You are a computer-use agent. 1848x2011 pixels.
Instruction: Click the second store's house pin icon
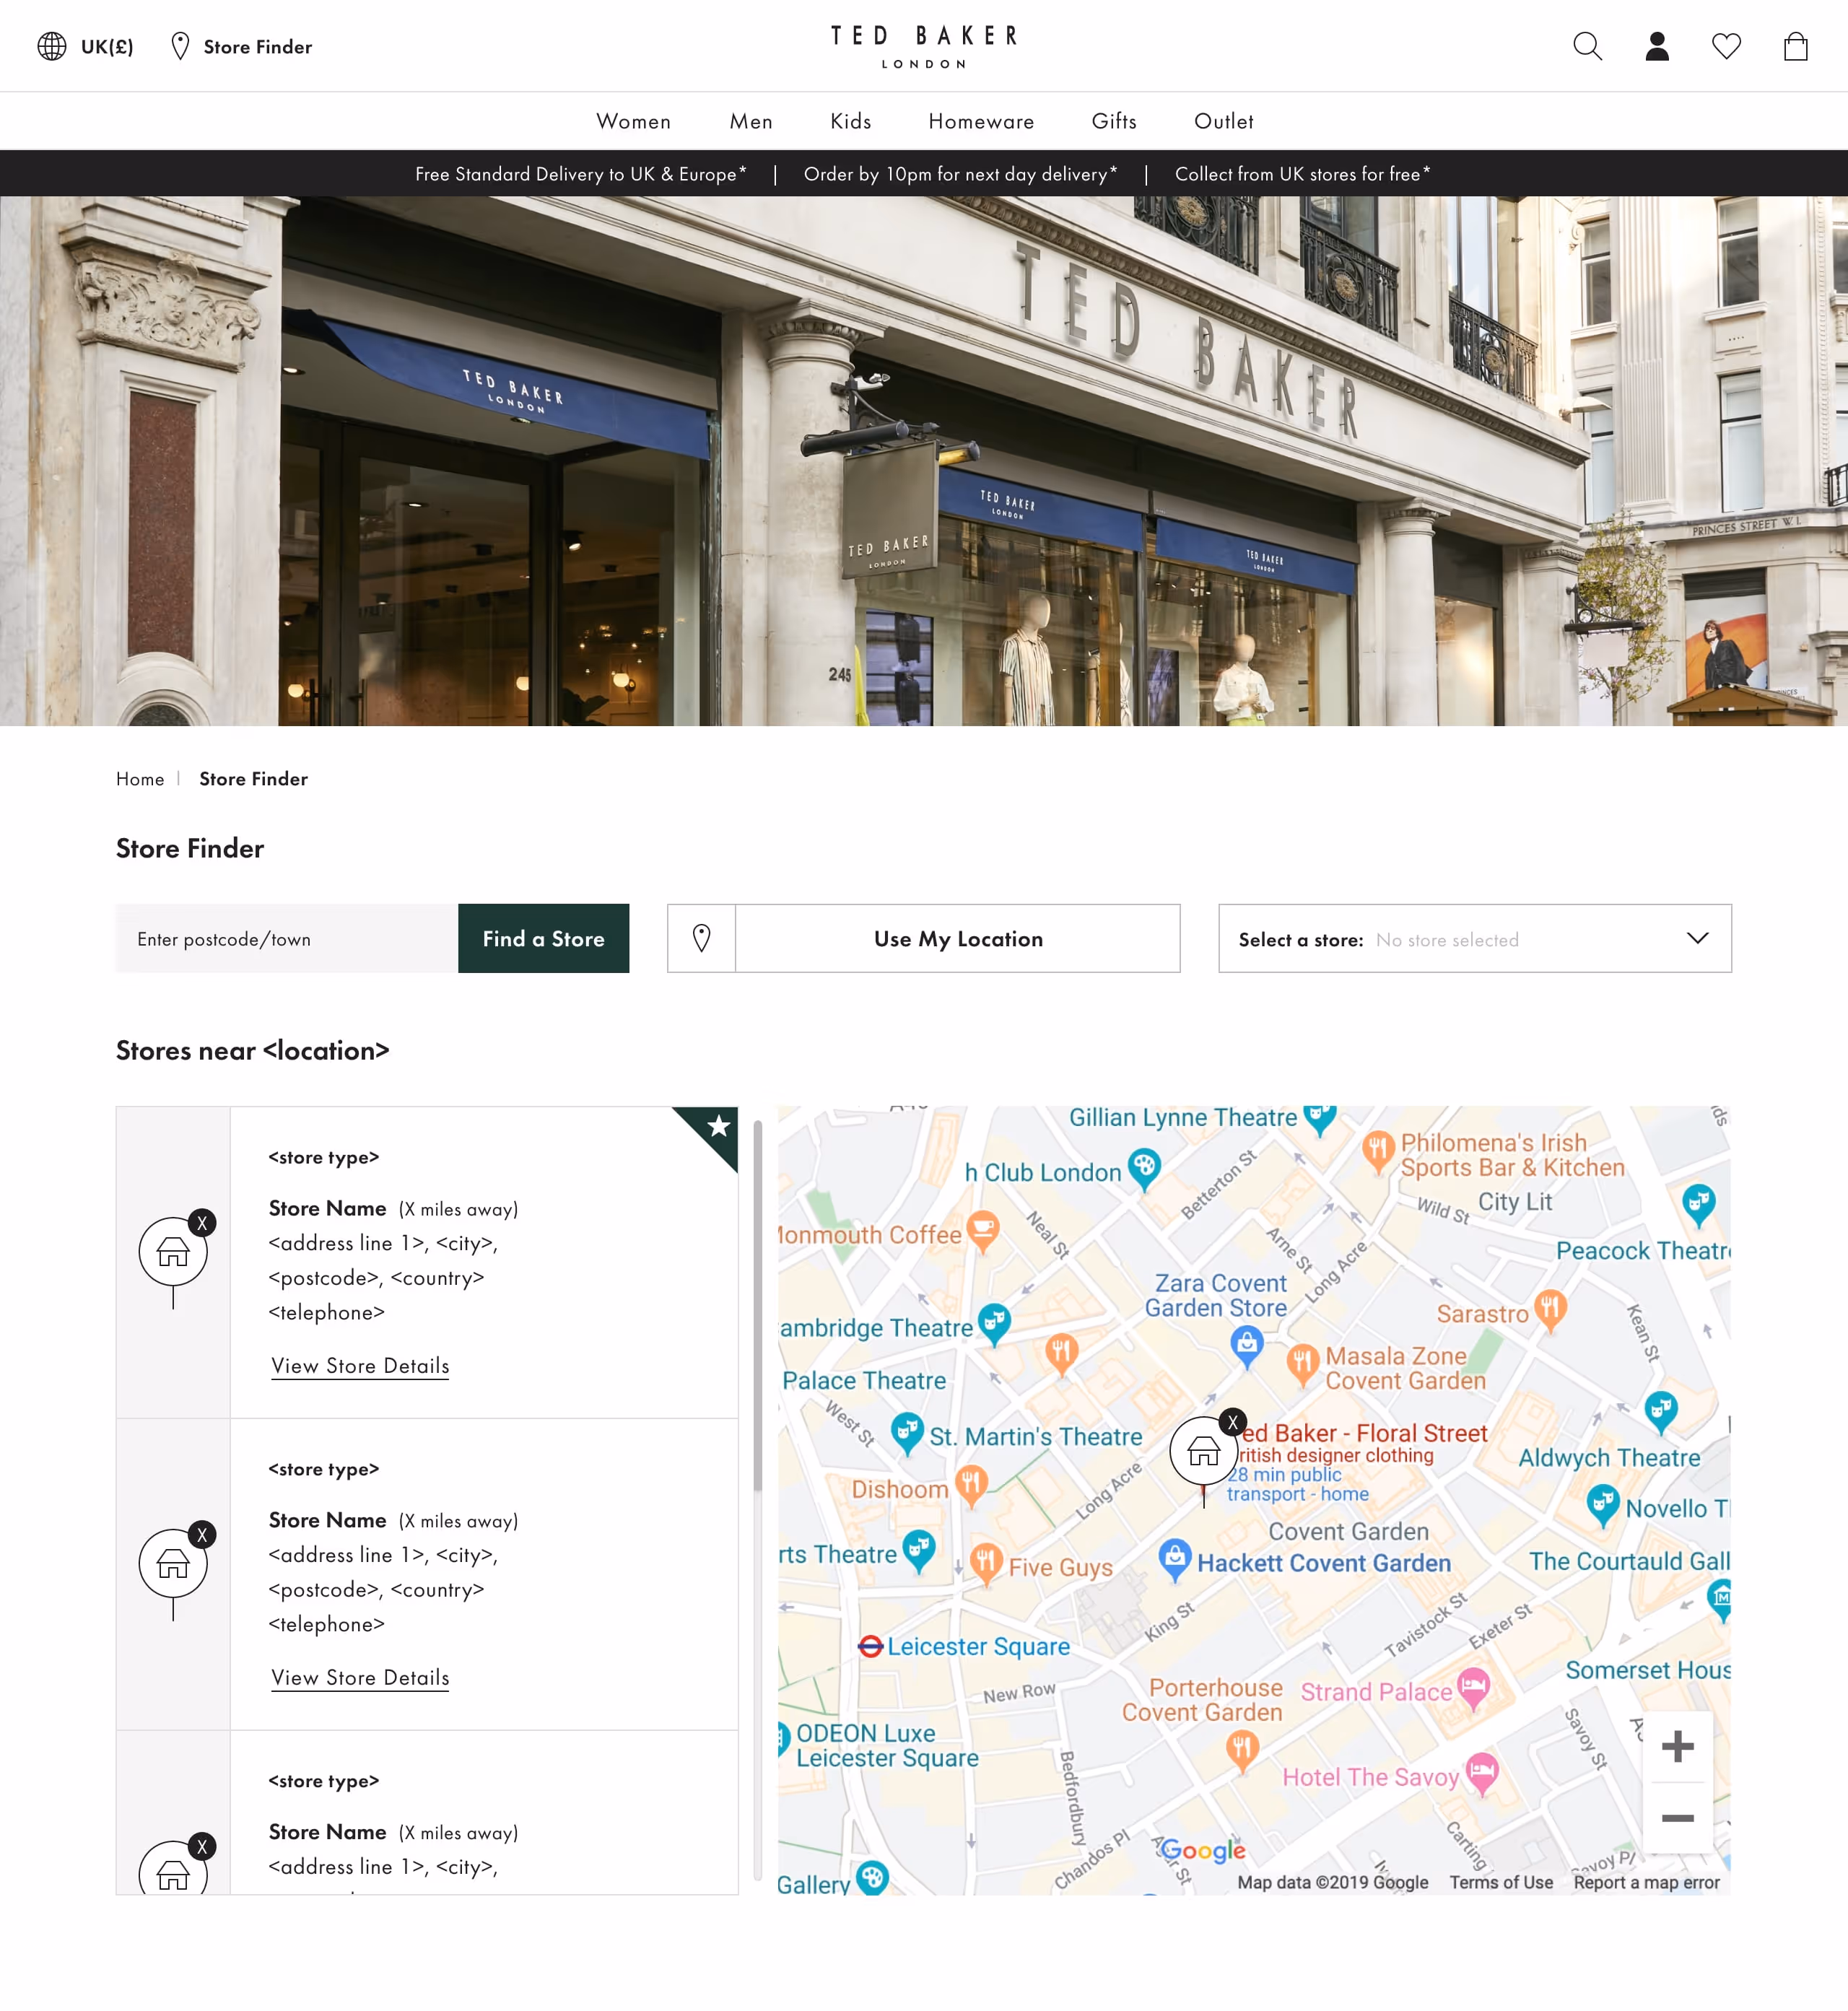(x=173, y=1564)
